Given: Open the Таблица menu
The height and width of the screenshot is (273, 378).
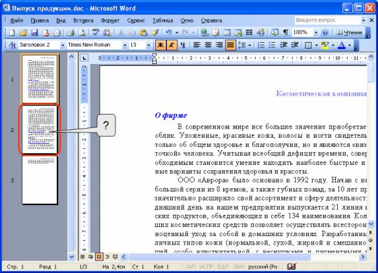Looking at the screenshot, I should click(x=162, y=21).
